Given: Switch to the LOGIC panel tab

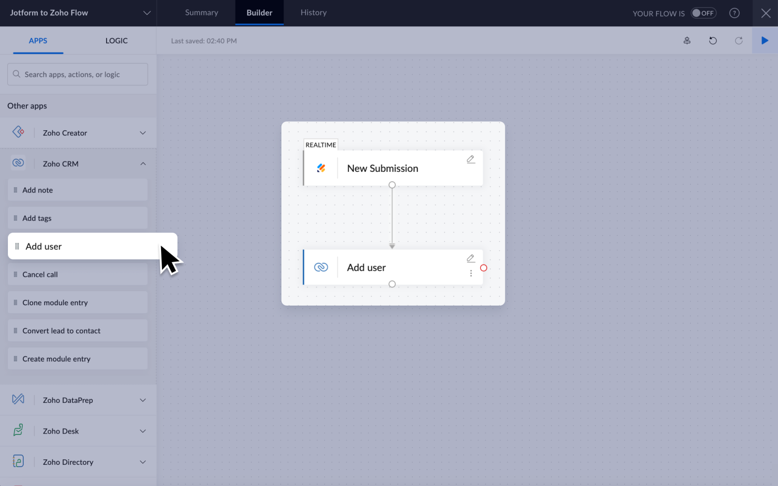Looking at the screenshot, I should coord(116,41).
